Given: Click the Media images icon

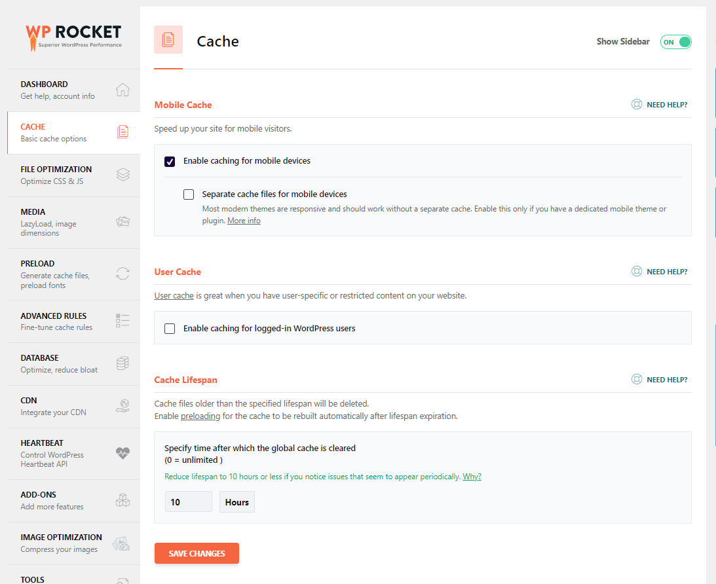Looking at the screenshot, I should 122,222.
